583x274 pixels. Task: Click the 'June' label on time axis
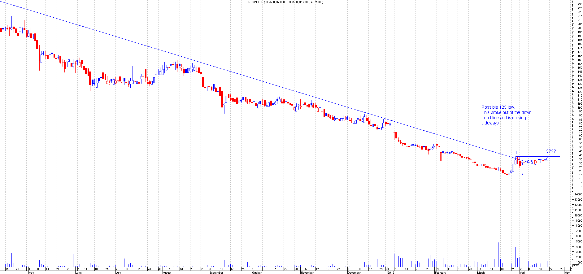(78, 273)
